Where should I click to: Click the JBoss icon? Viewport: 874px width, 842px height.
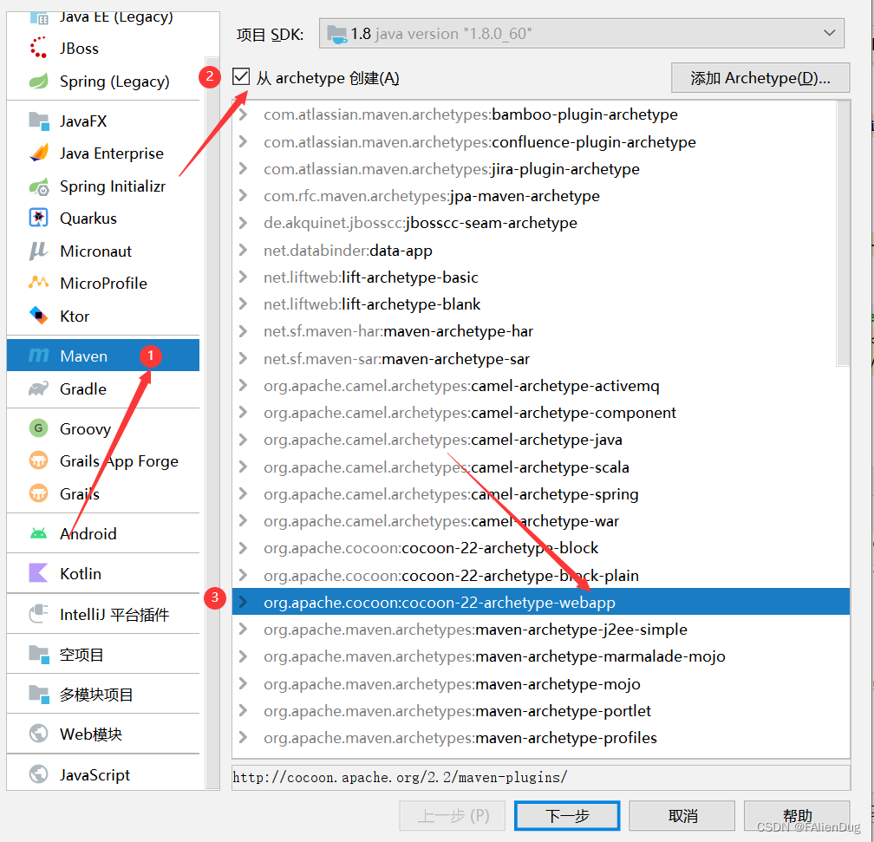[x=38, y=48]
